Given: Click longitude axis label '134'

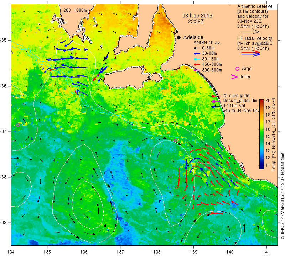Looking at the screenshot, I should coord(11,252).
